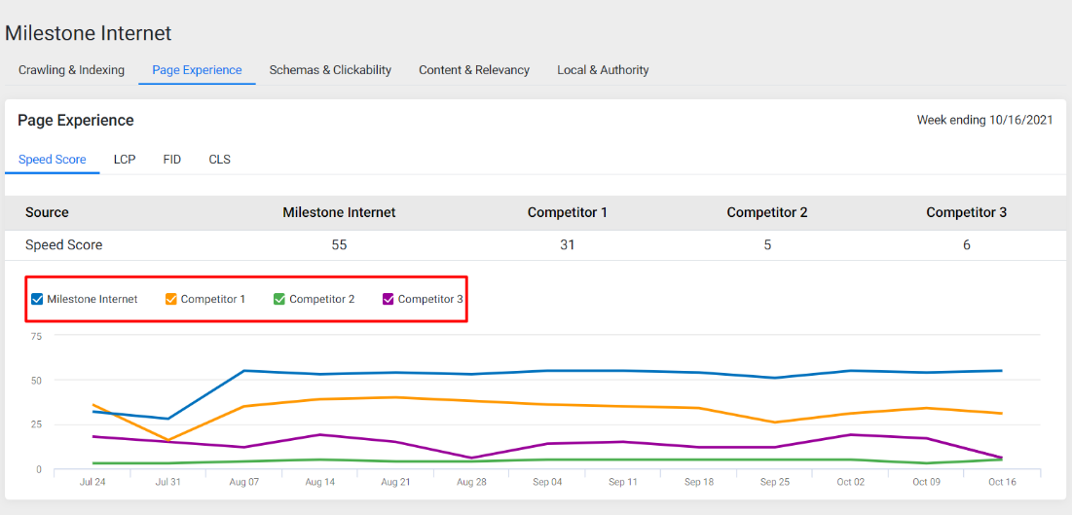Toggle the Competitor 1 orange checkbox
The width and height of the screenshot is (1072, 515).
(171, 299)
